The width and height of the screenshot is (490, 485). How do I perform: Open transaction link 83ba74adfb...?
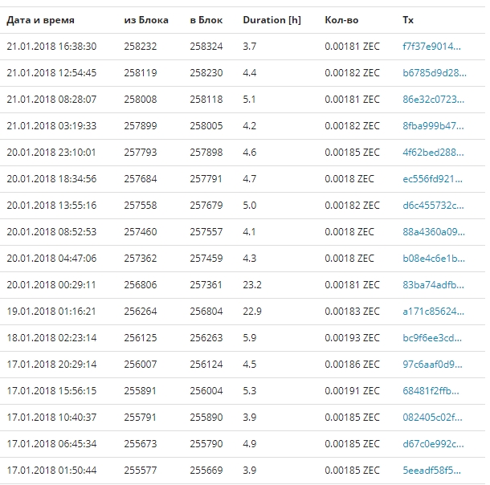433,285
